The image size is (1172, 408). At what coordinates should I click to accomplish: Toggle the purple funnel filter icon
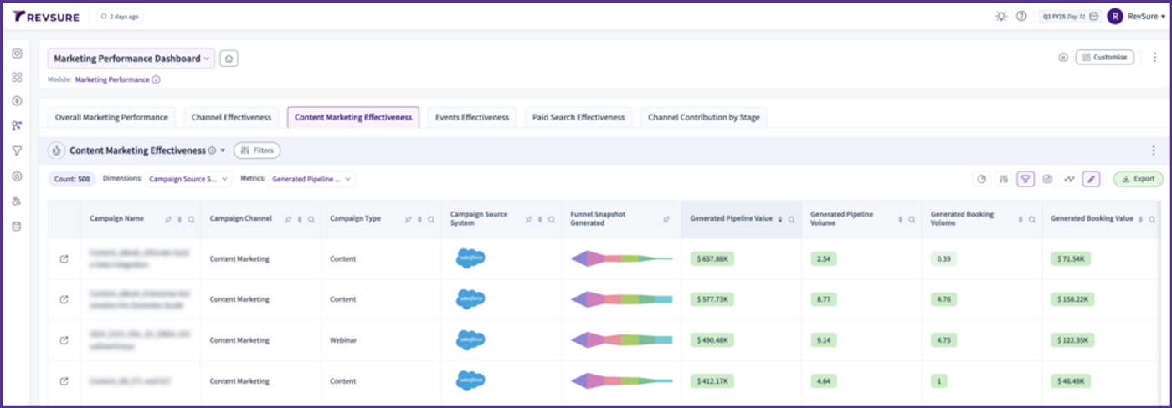(x=1025, y=179)
